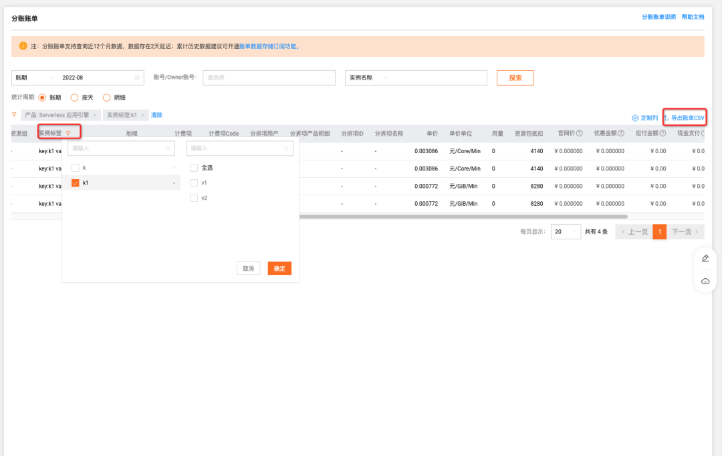Select 账期 statistics period radio
722x456 pixels.
tap(42, 98)
